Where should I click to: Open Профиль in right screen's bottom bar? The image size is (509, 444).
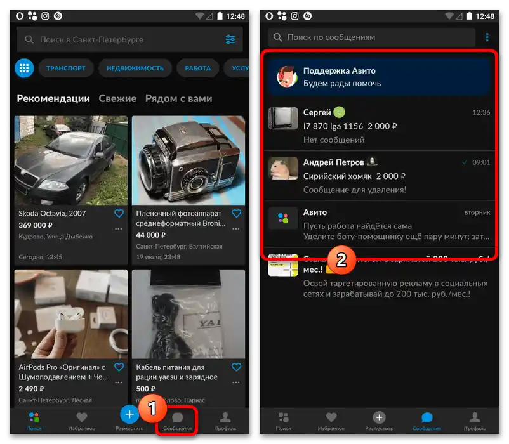click(475, 421)
